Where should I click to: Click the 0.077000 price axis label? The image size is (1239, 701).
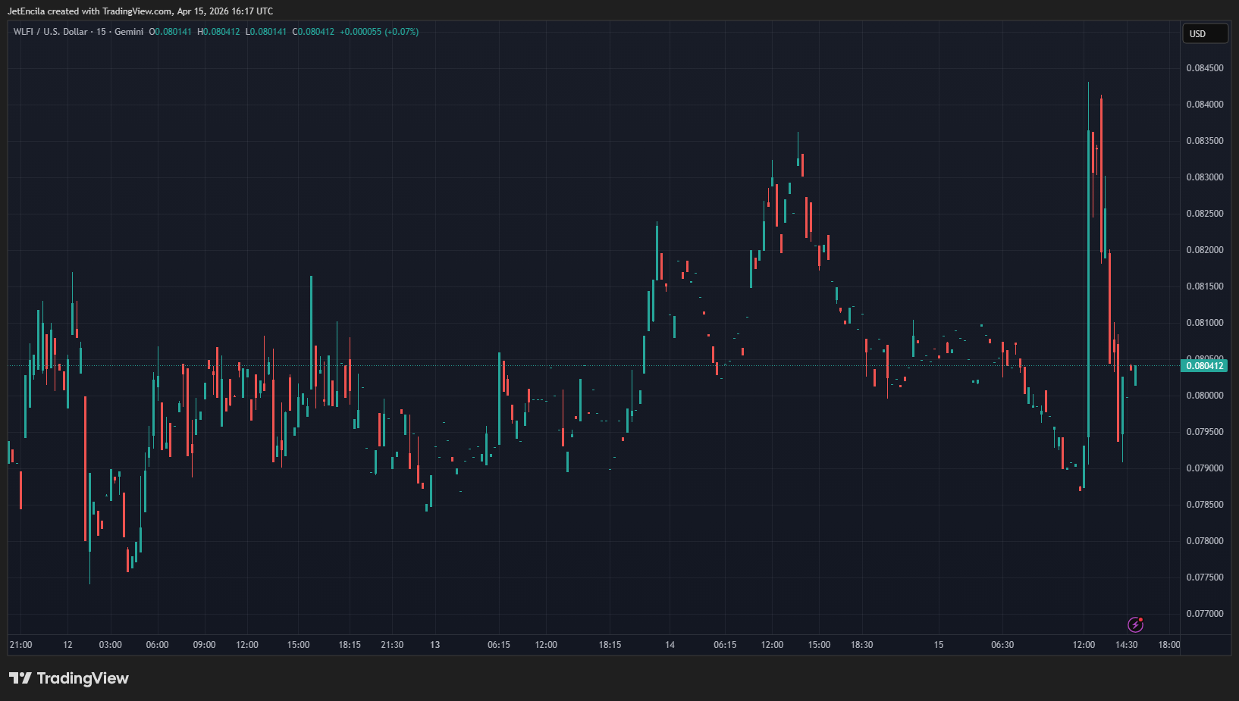click(x=1204, y=614)
